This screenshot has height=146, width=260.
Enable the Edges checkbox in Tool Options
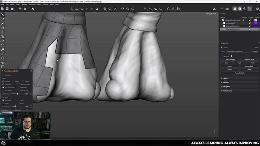click(13, 81)
